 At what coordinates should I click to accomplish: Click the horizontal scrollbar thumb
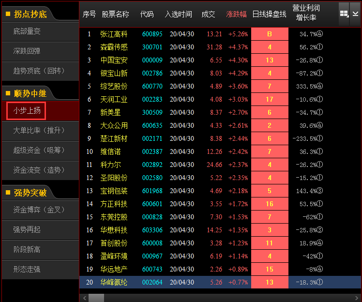tap(96, 298)
